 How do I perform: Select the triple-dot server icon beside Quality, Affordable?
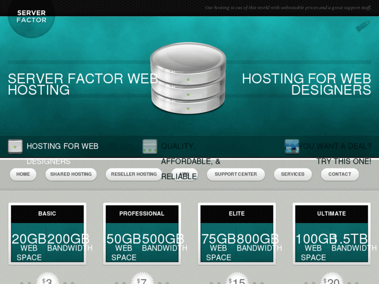[150, 146]
